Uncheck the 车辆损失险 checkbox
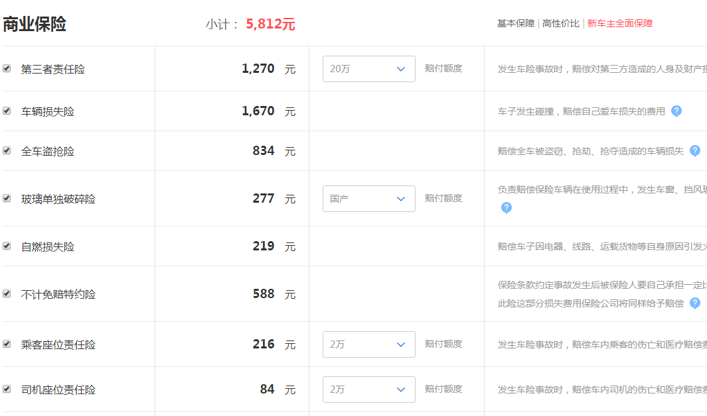The image size is (707, 416). coord(7,111)
